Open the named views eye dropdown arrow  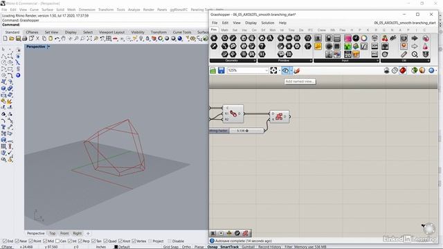point(291,71)
